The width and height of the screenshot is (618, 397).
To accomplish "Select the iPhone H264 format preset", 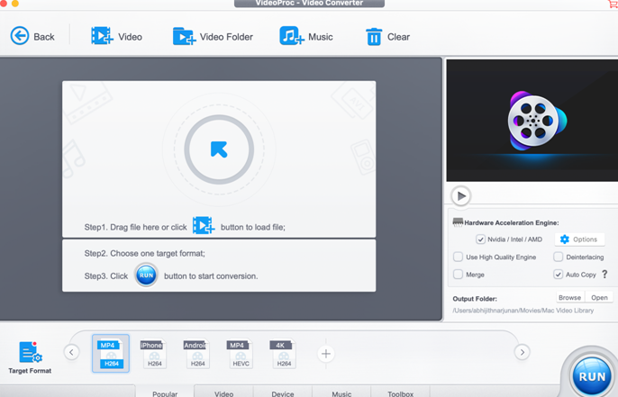I will point(152,354).
